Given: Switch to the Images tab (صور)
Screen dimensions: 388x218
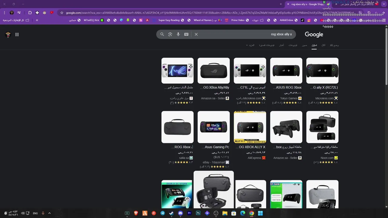Looking at the screenshot, I should click(304, 45).
